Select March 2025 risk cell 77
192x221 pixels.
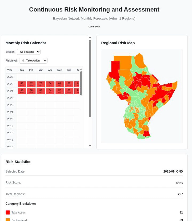click(x=41, y=84)
